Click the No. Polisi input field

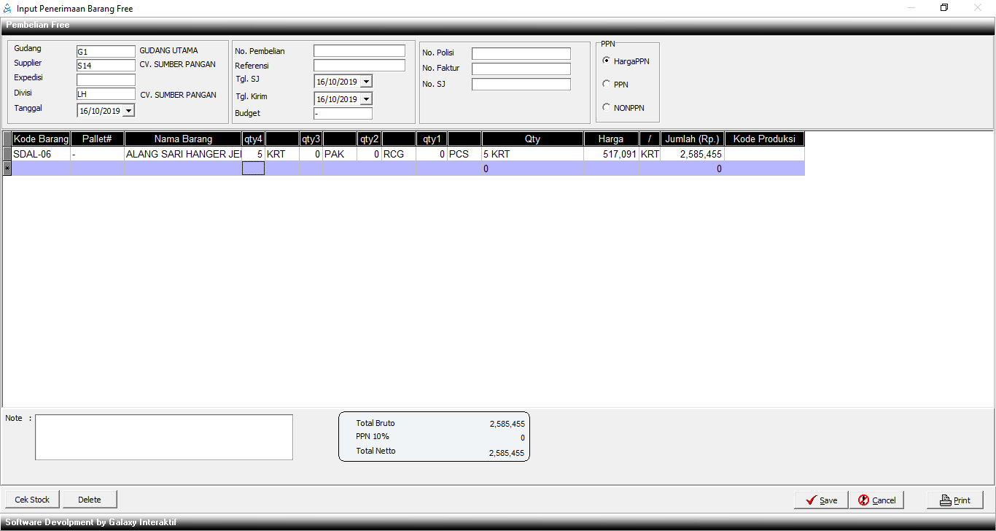click(521, 54)
